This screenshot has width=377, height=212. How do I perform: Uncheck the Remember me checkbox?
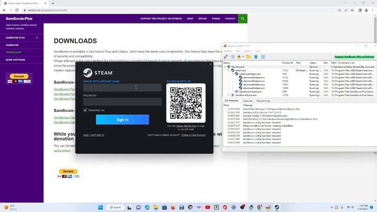[x=85, y=110]
